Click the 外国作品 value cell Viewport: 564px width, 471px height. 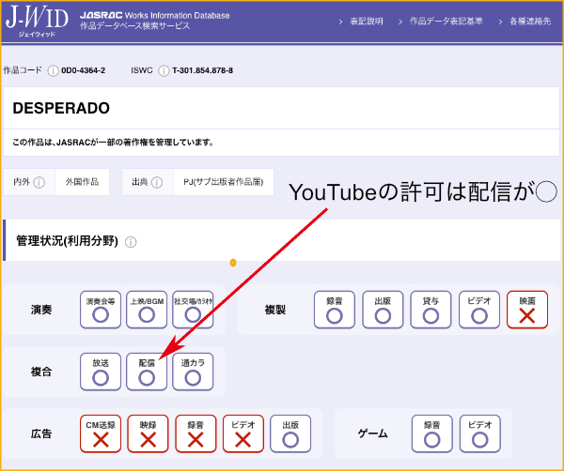coord(82,182)
